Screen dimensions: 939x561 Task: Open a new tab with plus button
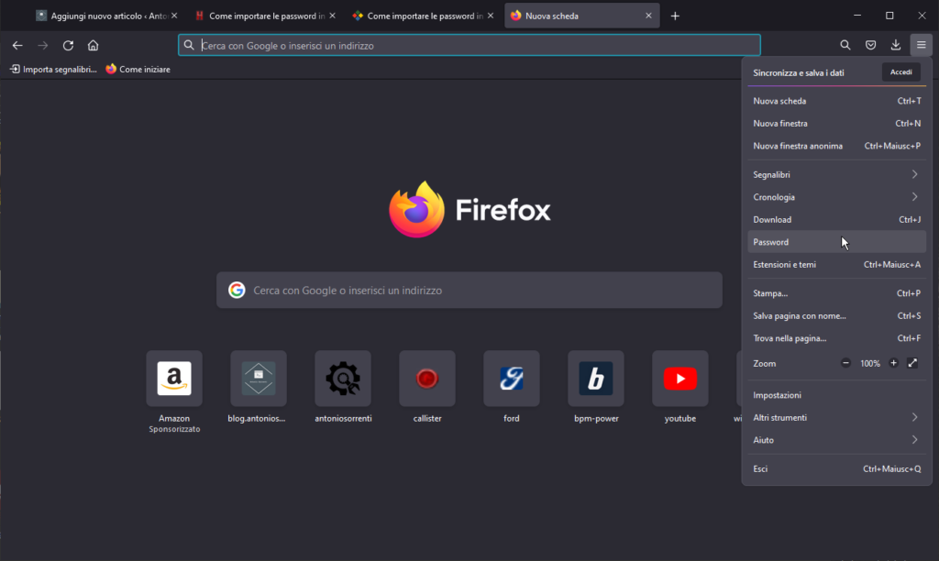(x=675, y=16)
